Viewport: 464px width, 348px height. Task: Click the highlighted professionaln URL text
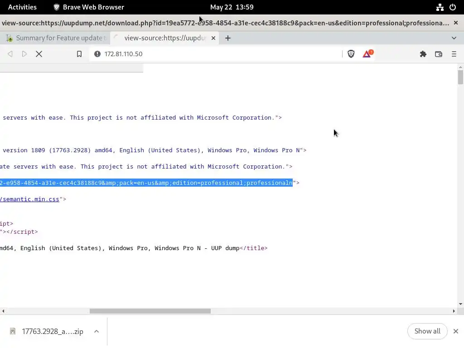tap(146, 183)
